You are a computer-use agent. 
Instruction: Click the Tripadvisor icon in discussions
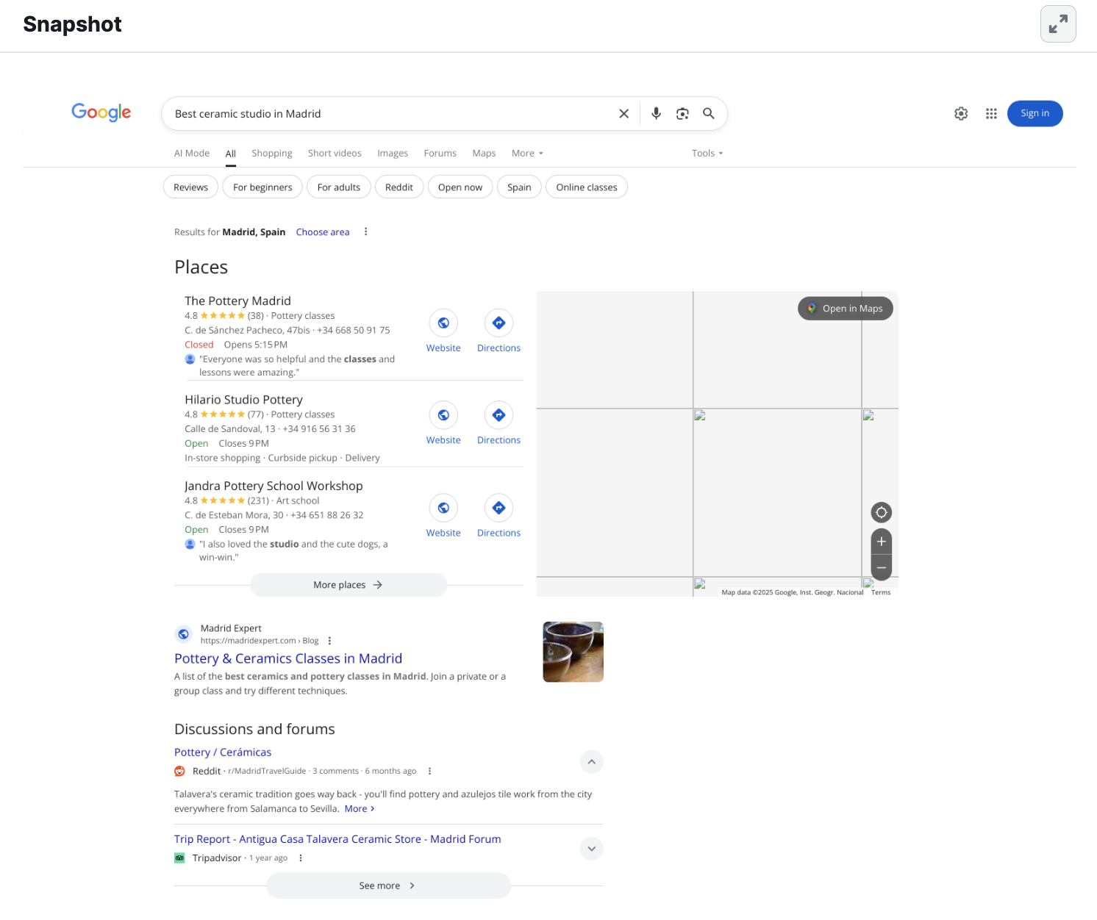coord(179,858)
